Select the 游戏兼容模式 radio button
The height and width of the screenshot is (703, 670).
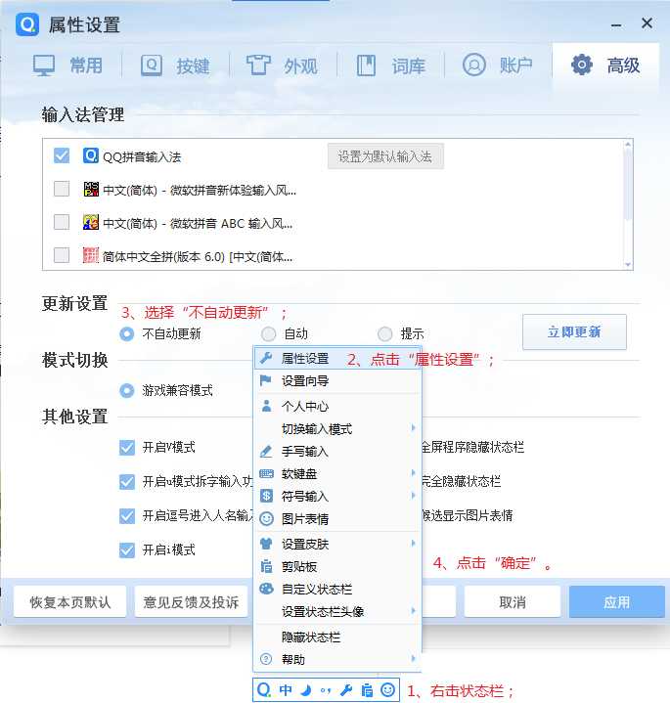coord(127,390)
